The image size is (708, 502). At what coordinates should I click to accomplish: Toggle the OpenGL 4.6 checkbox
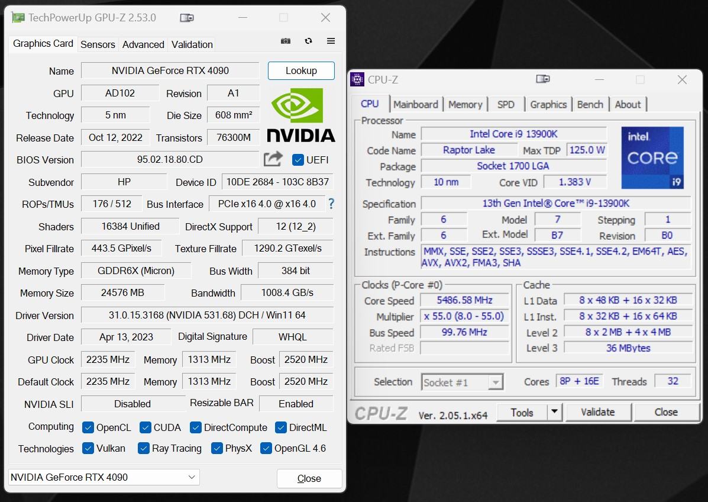point(266,448)
